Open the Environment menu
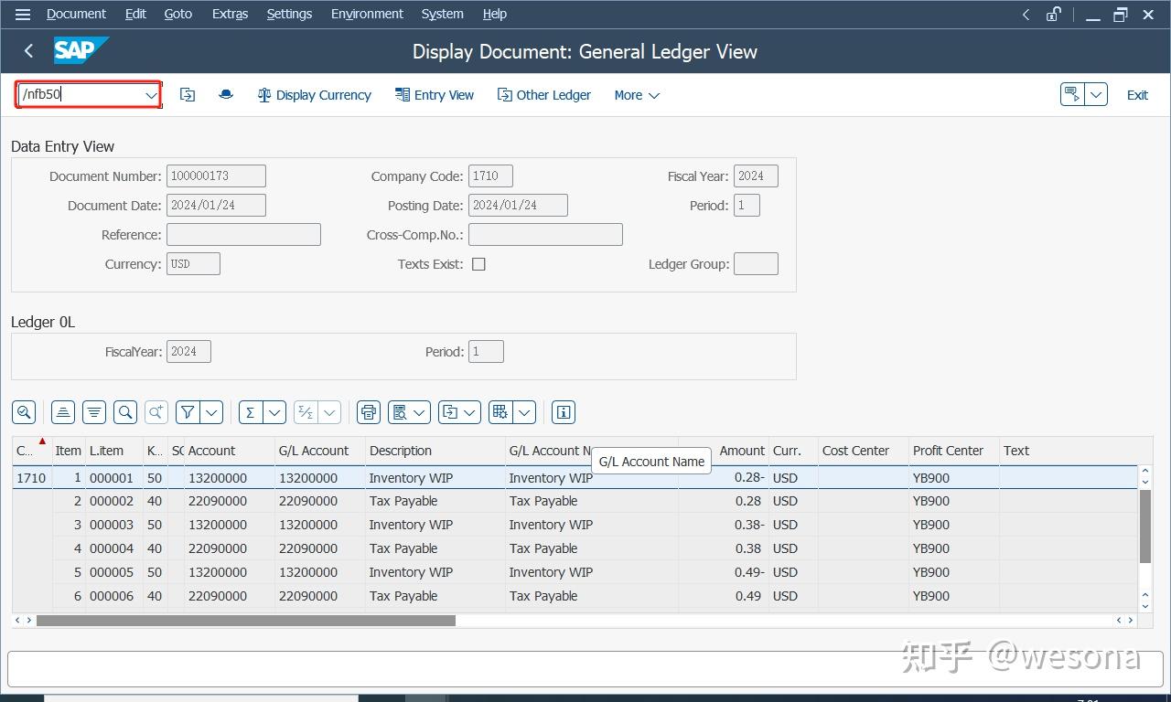The image size is (1171, 702). (x=367, y=14)
